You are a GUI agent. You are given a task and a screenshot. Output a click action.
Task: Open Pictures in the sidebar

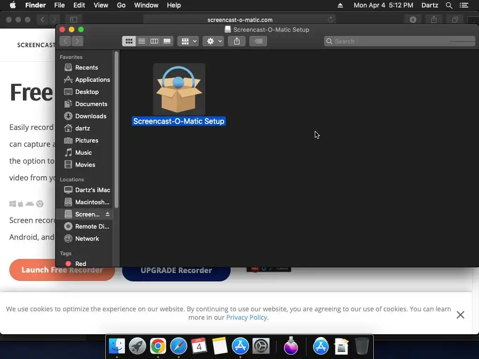tap(84, 140)
